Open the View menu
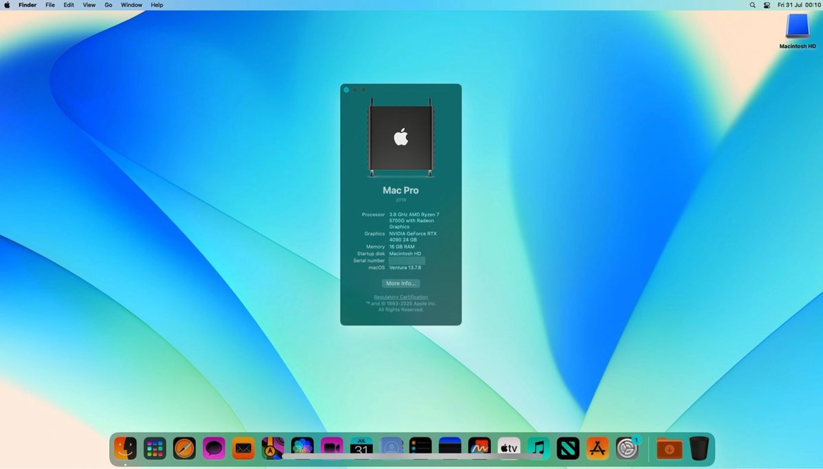This screenshot has height=469, width=823. tap(89, 5)
